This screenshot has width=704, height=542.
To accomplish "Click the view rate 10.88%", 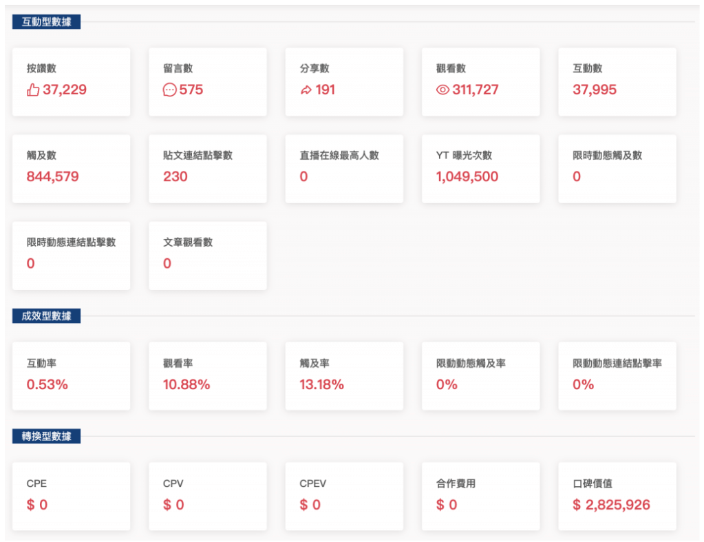I will point(186,385).
